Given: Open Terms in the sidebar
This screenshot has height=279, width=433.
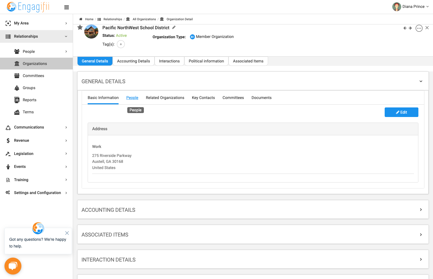Looking at the screenshot, I should [37, 112].
